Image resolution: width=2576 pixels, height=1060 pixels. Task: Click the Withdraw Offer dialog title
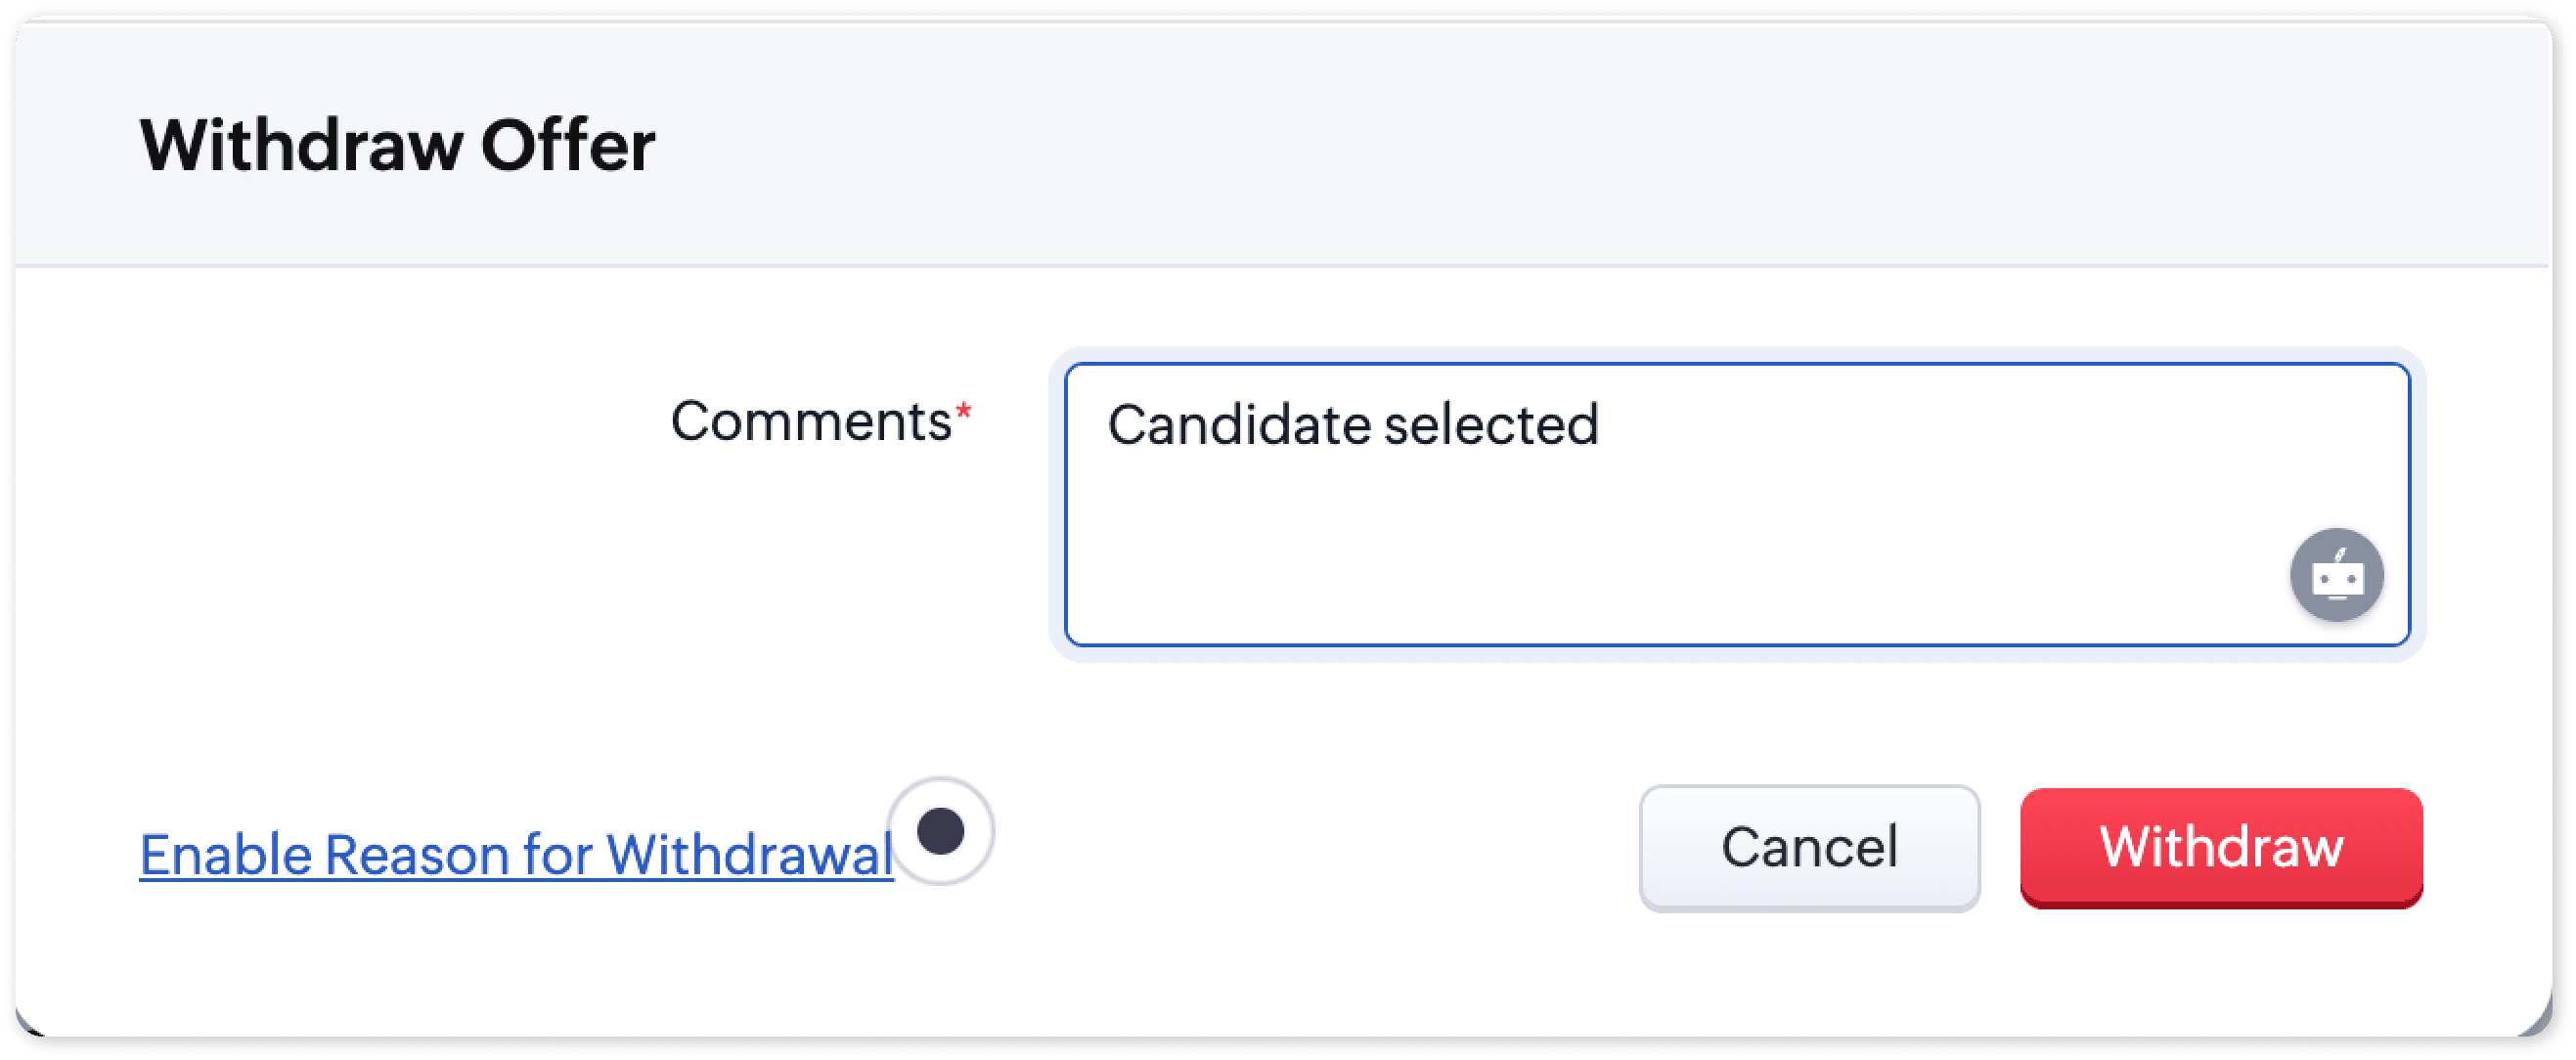click(397, 146)
